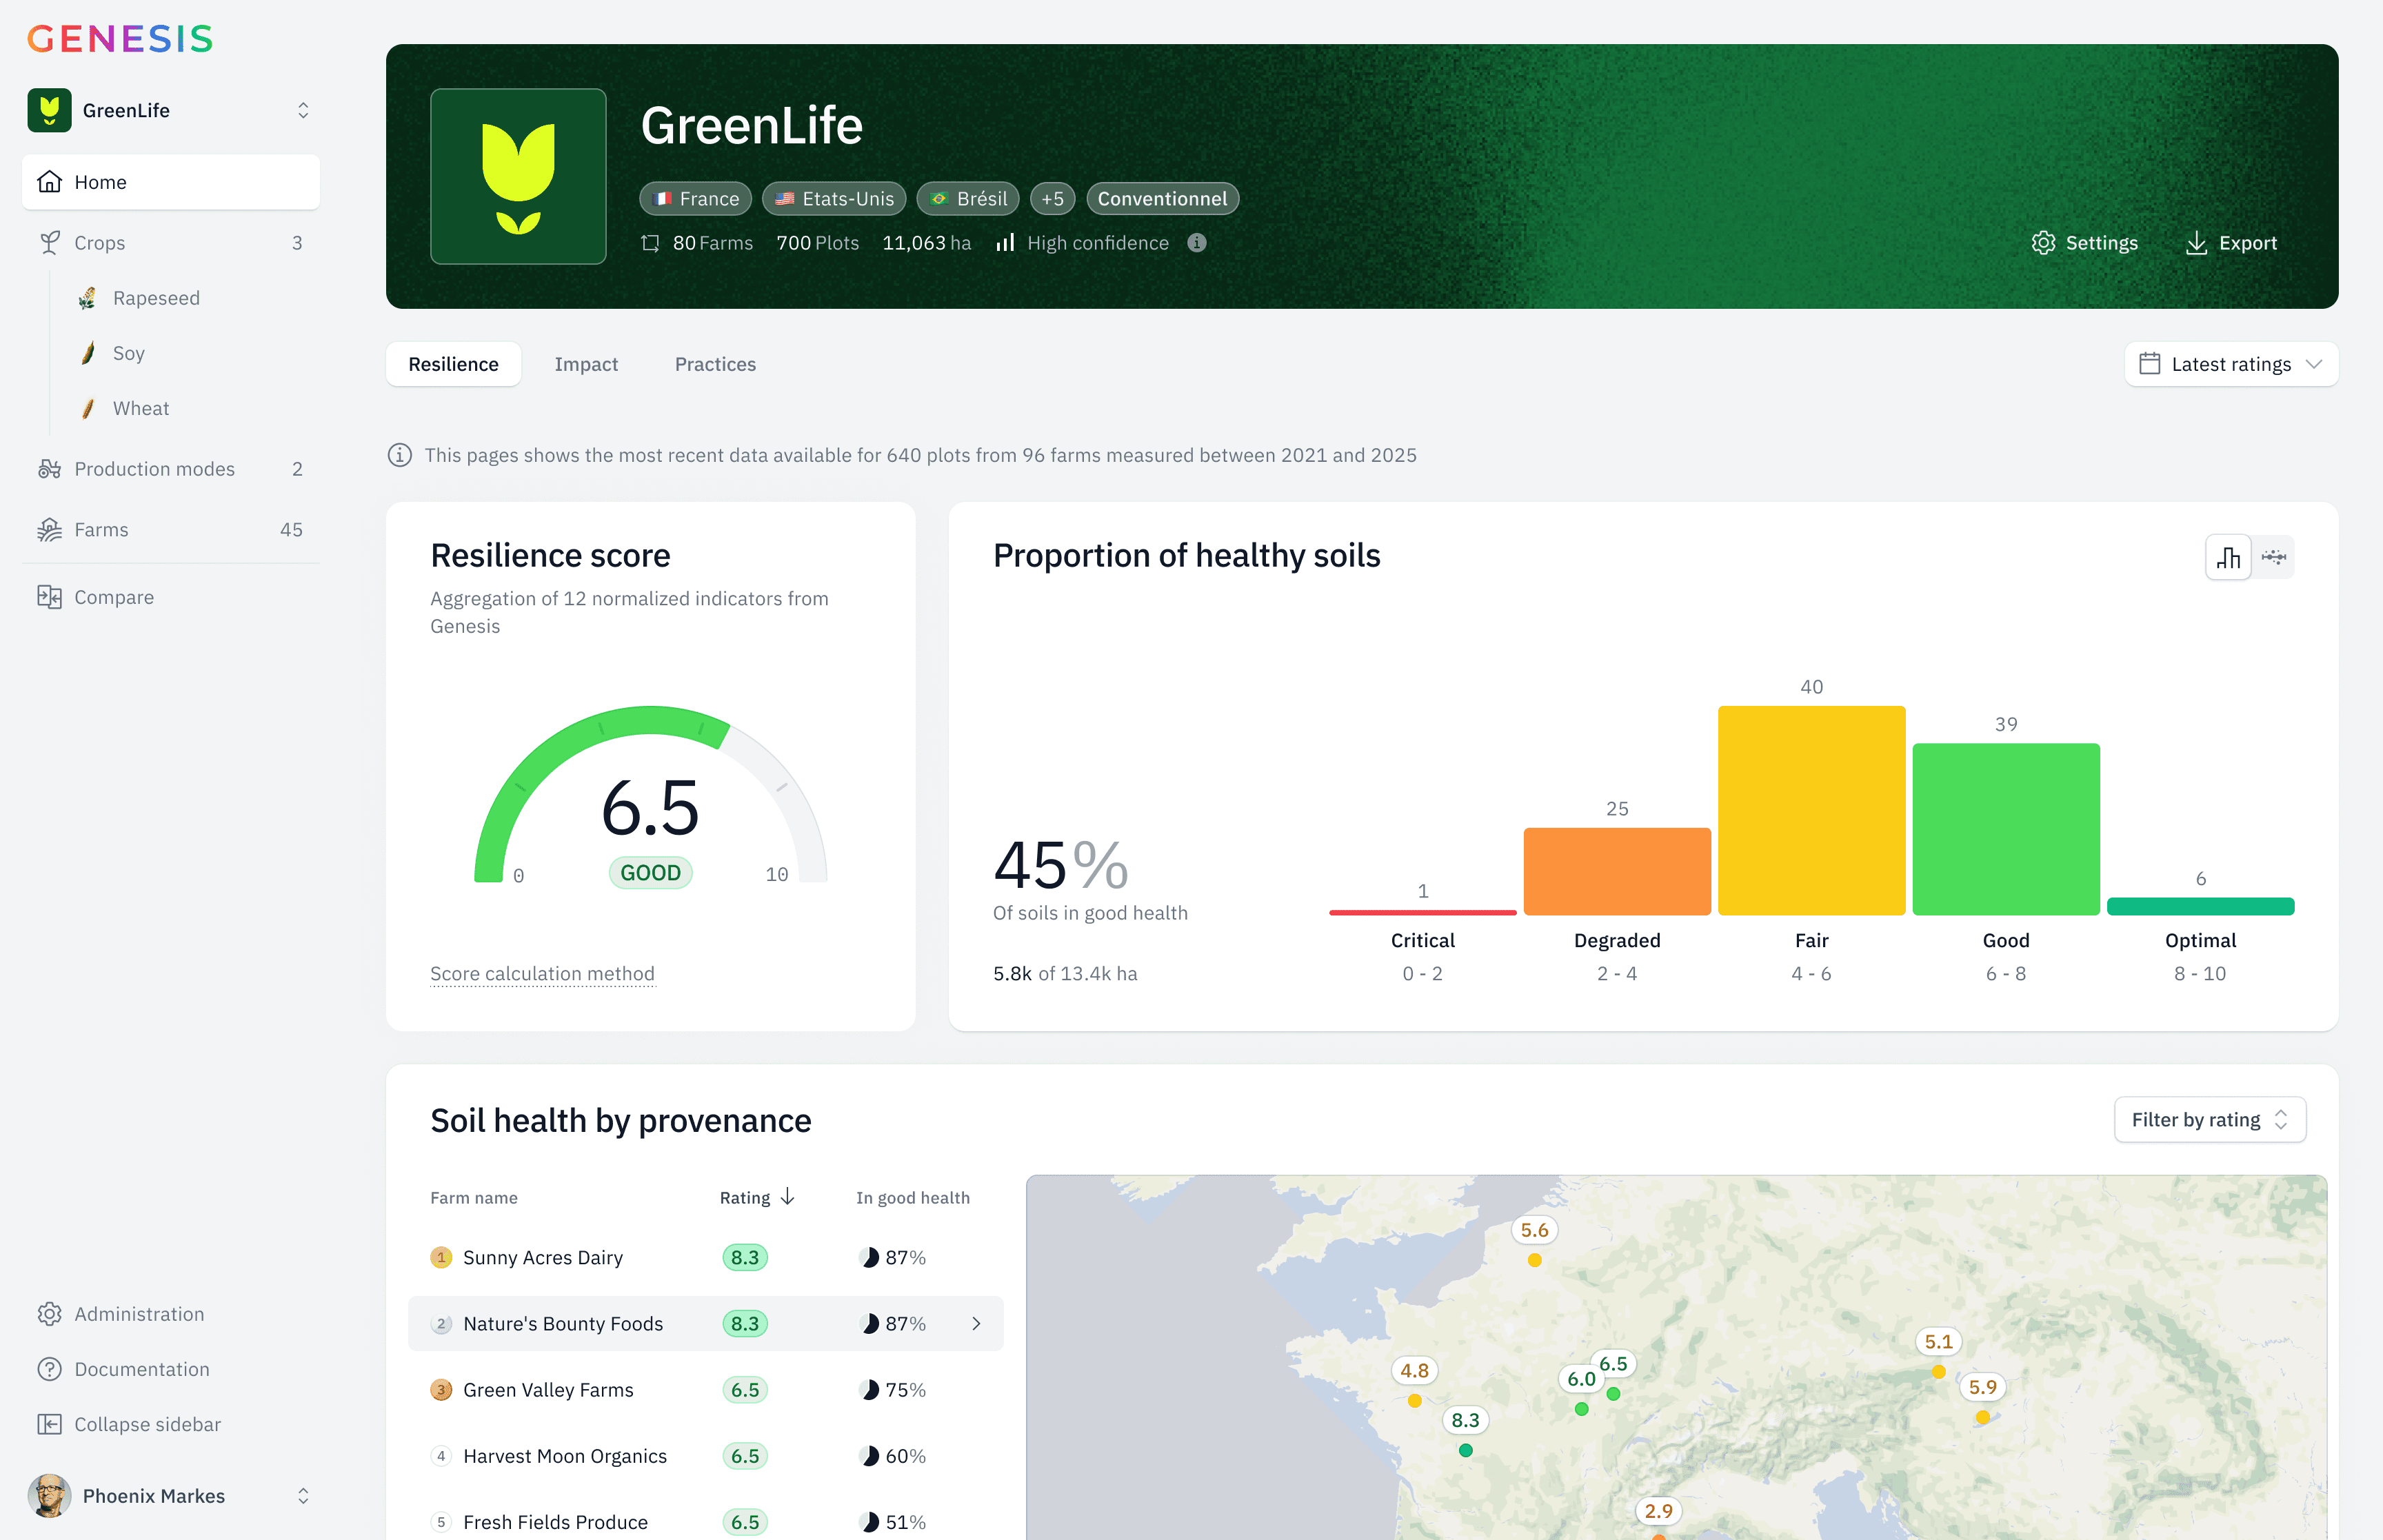This screenshot has height=1540, width=2383.
Task: Open Administration in the sidebar
Action: coord(139,1314)
